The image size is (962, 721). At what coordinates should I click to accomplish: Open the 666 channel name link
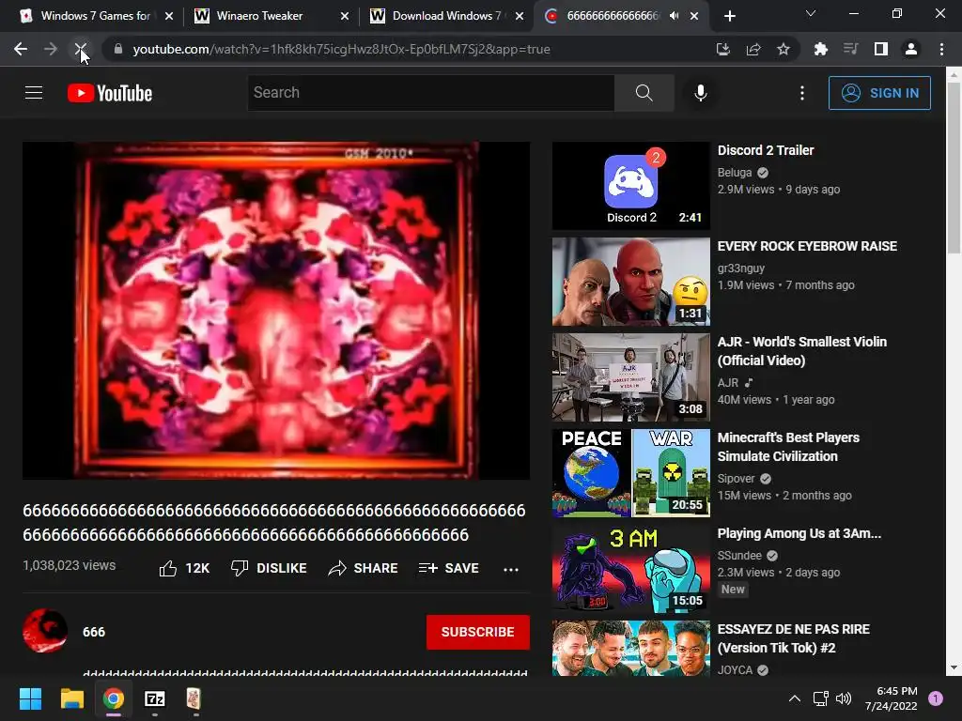(x=94, y=632)
